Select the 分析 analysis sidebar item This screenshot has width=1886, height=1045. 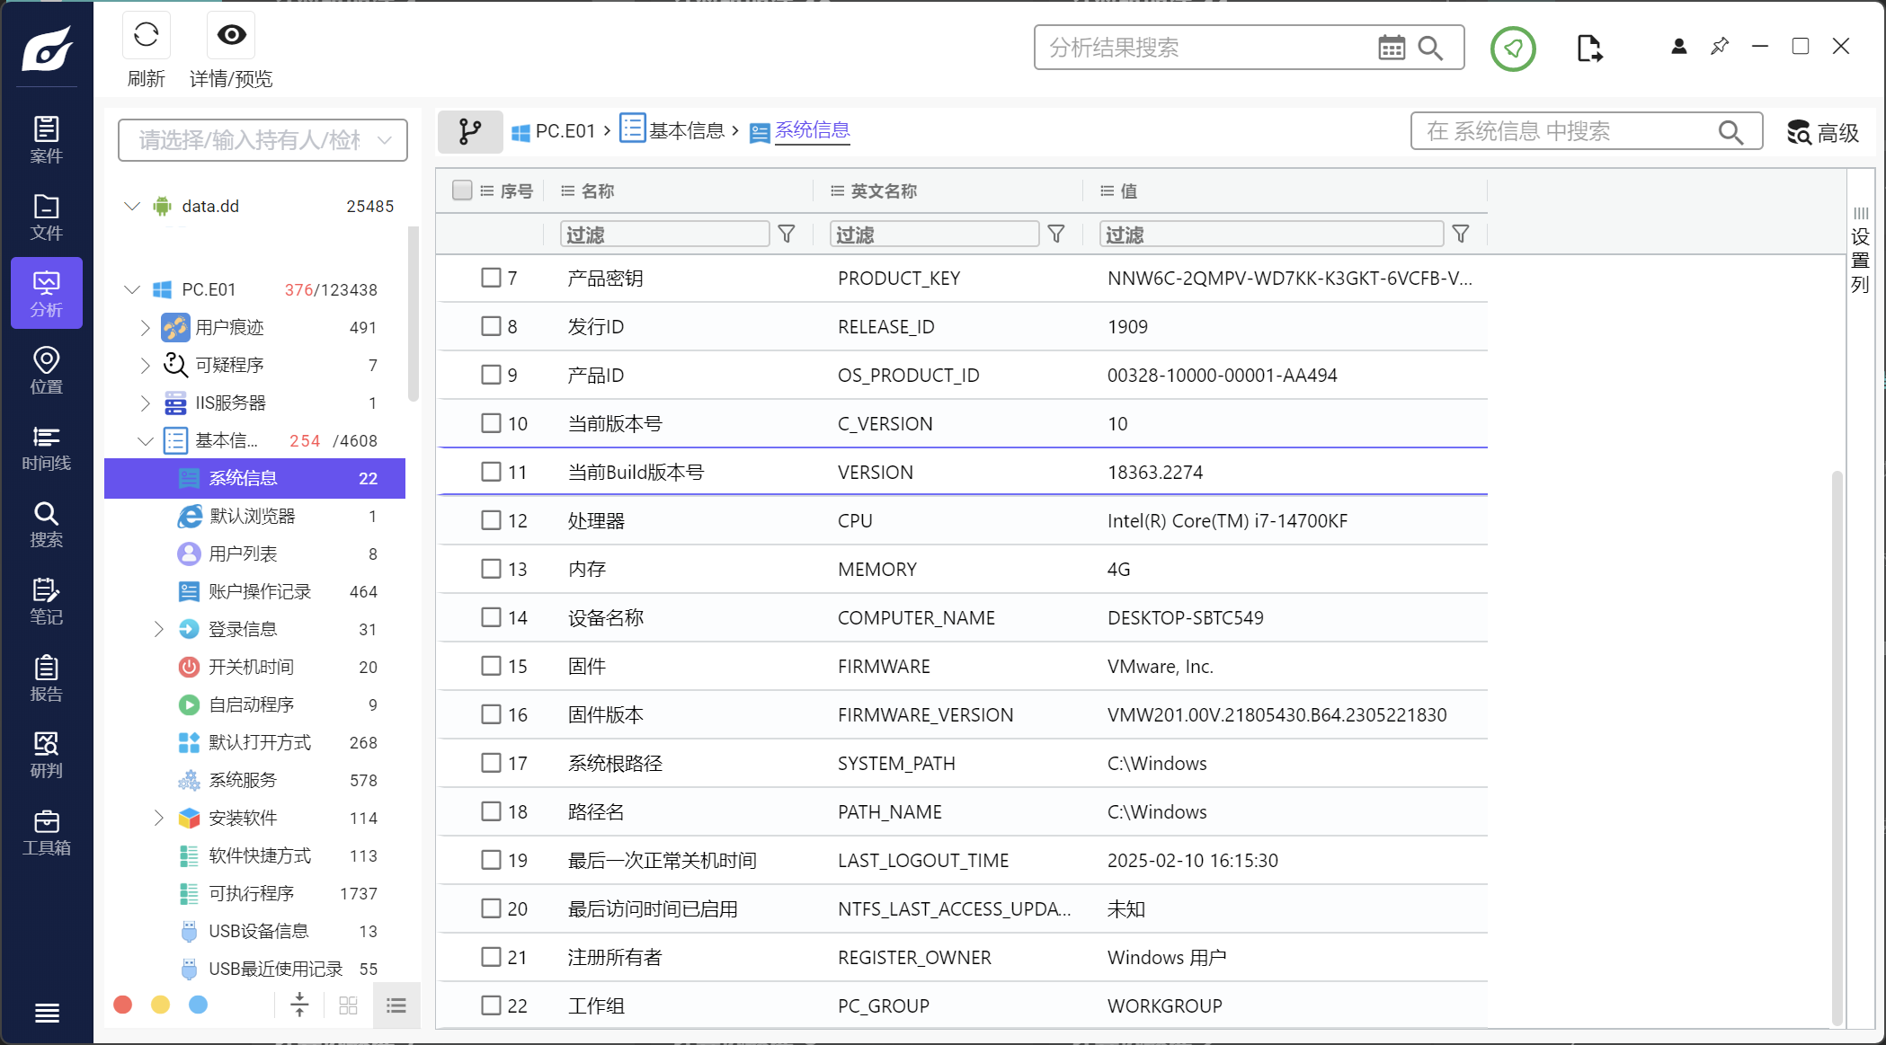pos(47,293)
